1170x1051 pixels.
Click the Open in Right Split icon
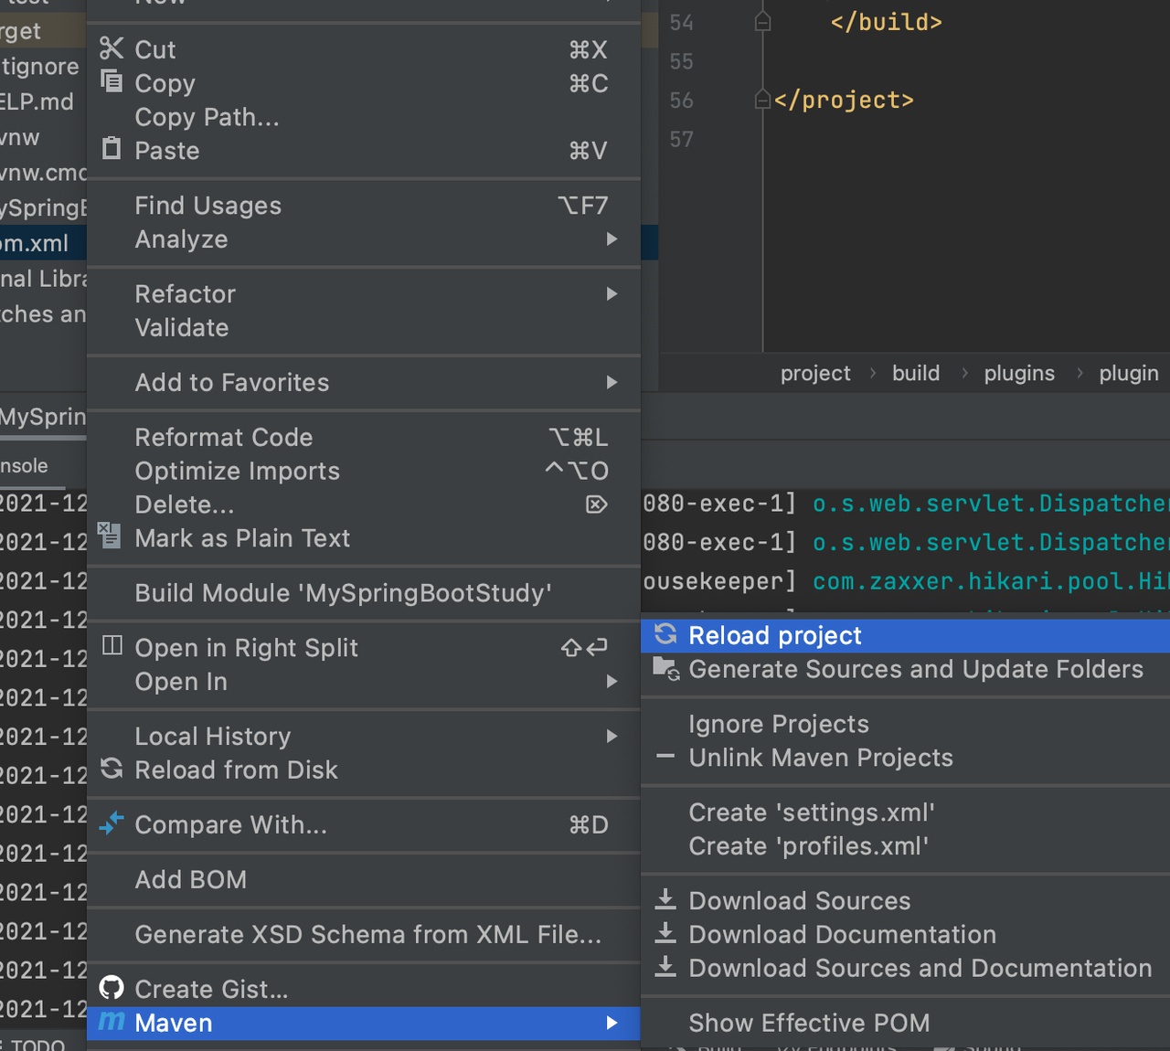pos(112,646)
